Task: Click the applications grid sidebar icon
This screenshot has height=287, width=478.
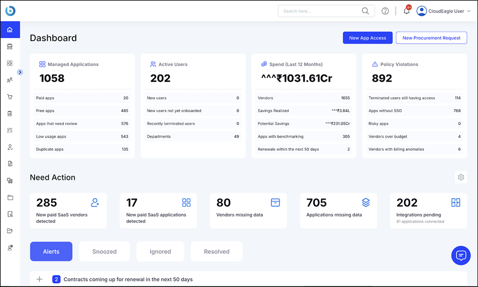Action: coord(10,64)
